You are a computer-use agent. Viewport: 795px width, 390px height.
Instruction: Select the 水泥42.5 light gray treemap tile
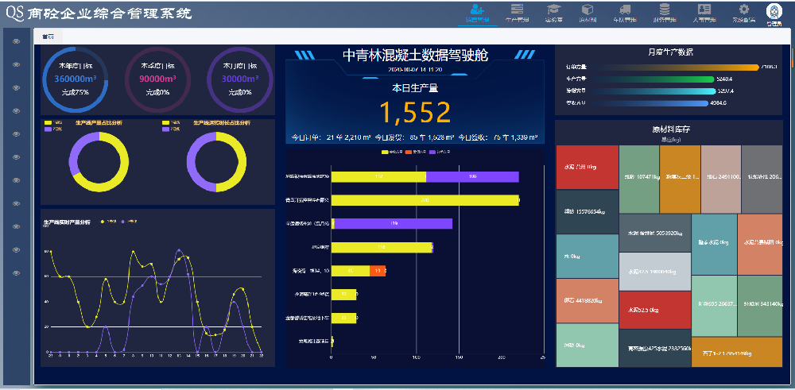tap(655, 272)
